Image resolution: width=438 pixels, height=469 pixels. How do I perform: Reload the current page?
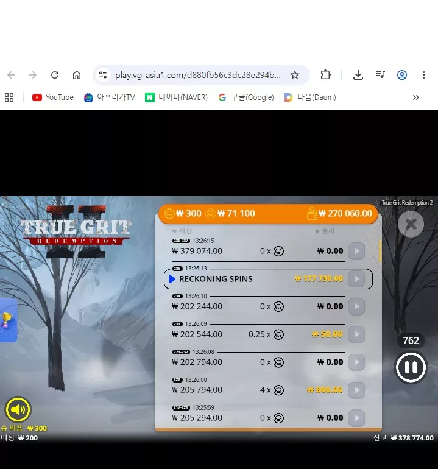pos(55,75)
